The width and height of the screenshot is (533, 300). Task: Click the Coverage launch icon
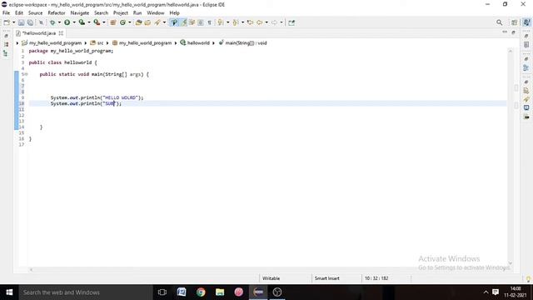click(82, 22)
